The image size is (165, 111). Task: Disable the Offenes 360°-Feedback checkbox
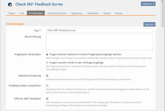tap(47, 99)
